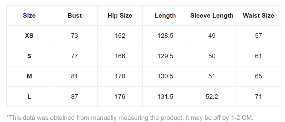Select the S size row label
The height and width of the screenshot is (122, 285).
click(29, 56)
